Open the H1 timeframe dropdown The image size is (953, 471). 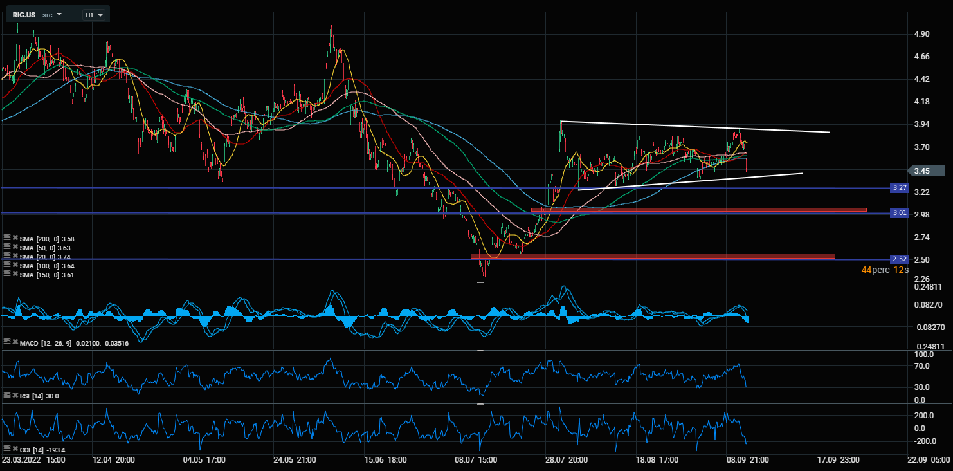point(95,14)
